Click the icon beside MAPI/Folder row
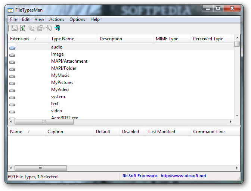251x191 pixels. point(12,69)
